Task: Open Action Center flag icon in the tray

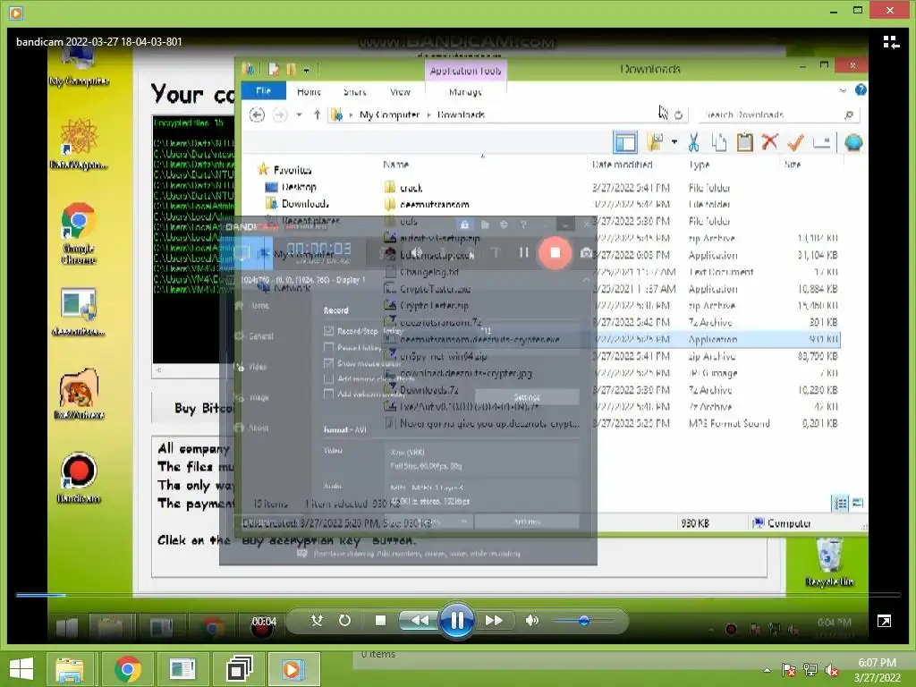Action: [x=789, y=670]
